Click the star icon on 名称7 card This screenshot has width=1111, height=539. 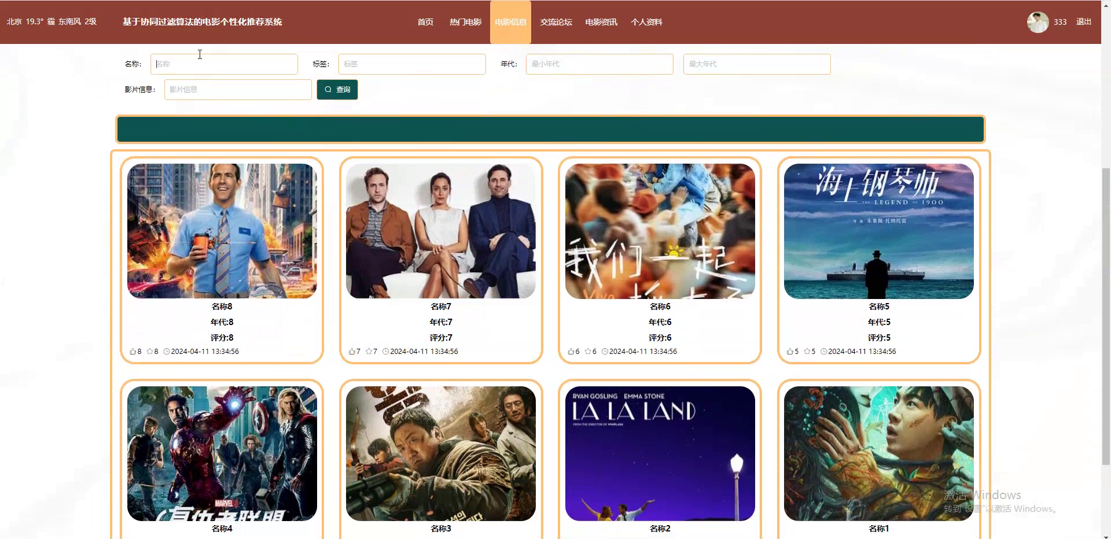pos(369,352)
